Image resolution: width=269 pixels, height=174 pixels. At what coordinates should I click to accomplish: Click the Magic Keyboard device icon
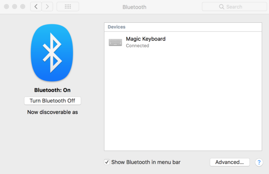click(x=115, y=42)
